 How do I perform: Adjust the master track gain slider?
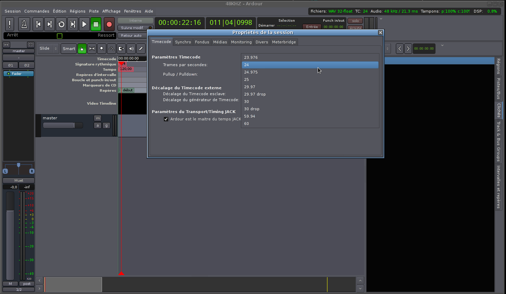pyautogui.click(x=63, y=125)
